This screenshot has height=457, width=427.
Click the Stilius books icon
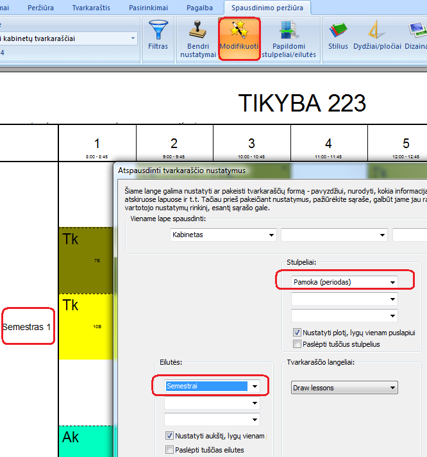tap(337, 30)
